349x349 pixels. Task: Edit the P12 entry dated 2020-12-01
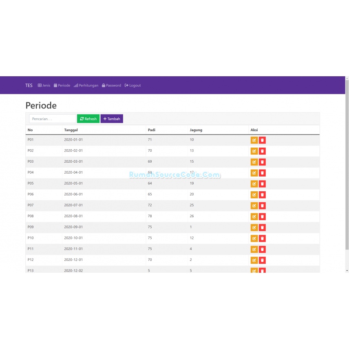pyautogui.click(x=254, y=260)
